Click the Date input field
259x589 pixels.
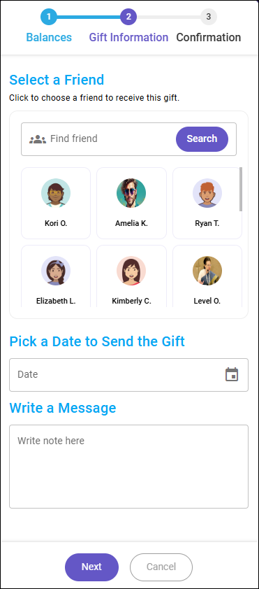(x=128, y=375)
